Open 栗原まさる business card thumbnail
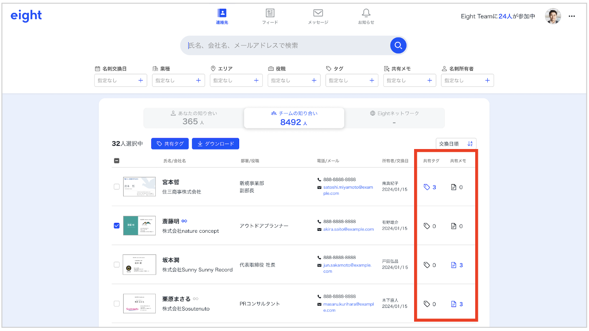Viewport: 589px width, 331px height. click(139, 303)
